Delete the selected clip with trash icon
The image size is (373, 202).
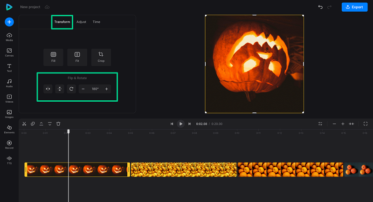click(x=58, y=124)
